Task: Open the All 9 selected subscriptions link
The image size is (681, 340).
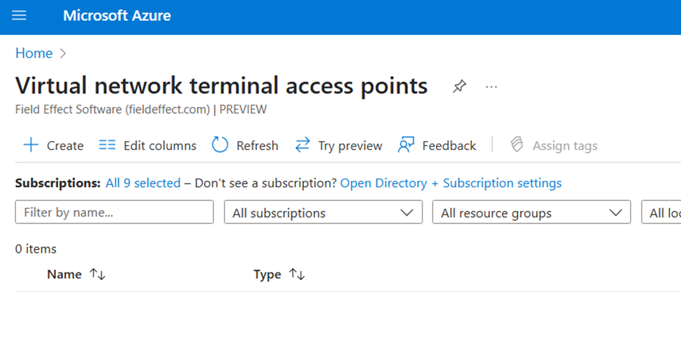Action: [x=143, y=183]
